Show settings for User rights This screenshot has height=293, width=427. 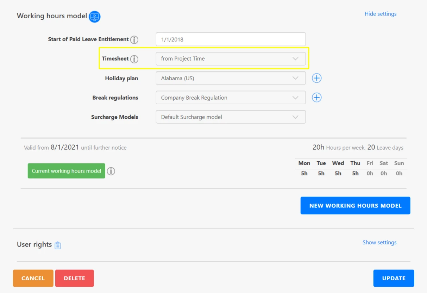click(379, 243)
